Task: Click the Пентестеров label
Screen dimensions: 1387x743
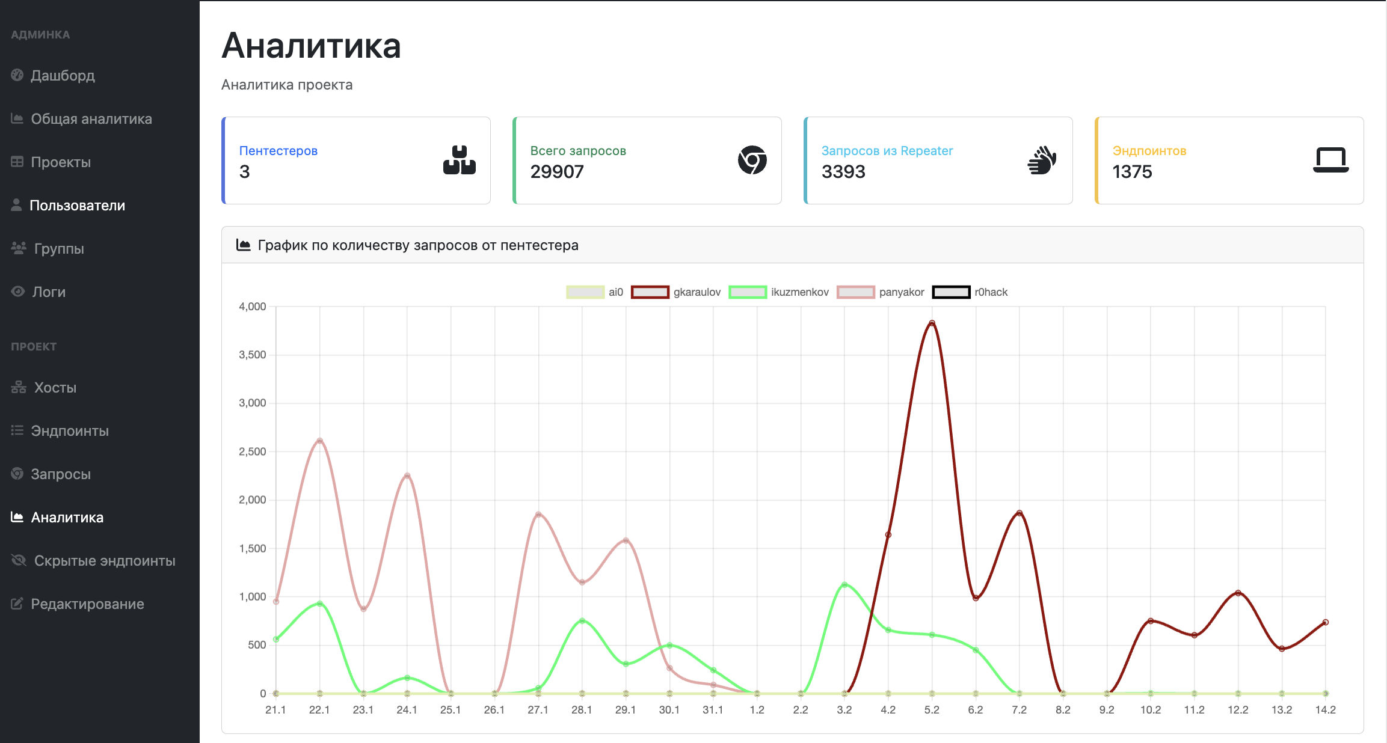Action: tap(278, 150)
